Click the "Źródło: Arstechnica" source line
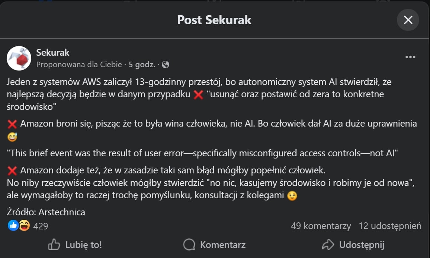430x258 pixels. pos(46,212)
